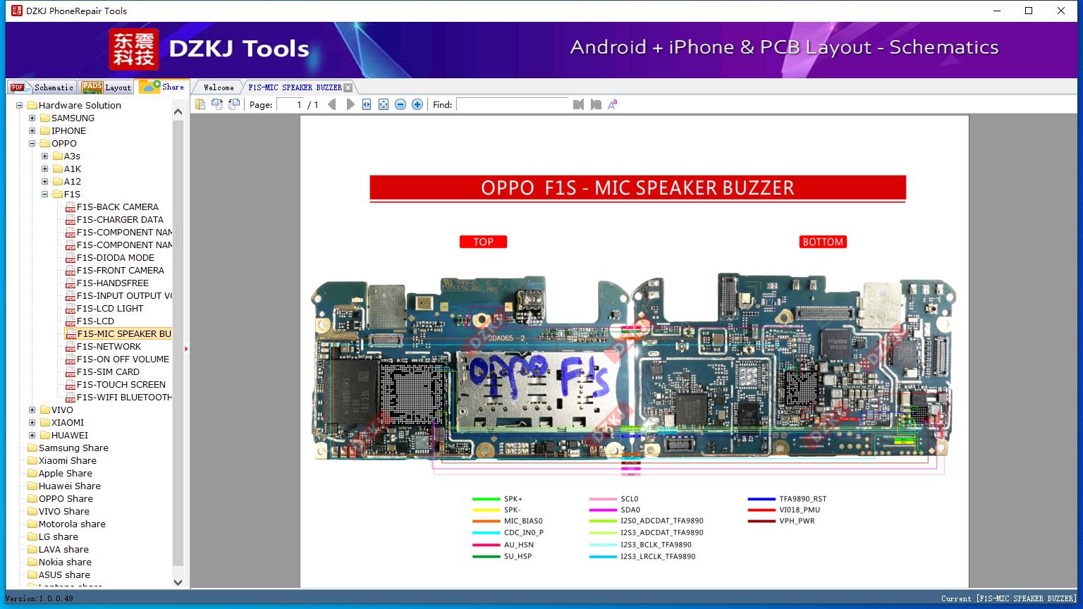Click the PDF icon beside F1S-FRONT CAMERA
Viewport: 1083px width, 609px height.
coord(71,271)
